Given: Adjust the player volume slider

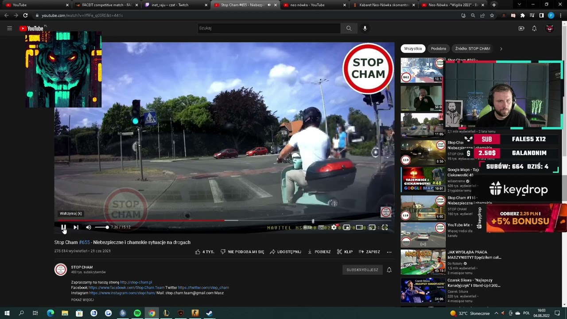Looking at the screenshot, I should coord(101,227).
